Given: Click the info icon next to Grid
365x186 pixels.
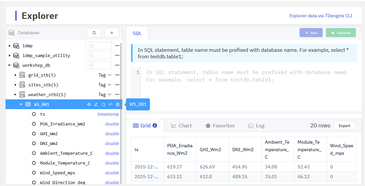Looking at the screenshot, I should (x=155, y=125).
